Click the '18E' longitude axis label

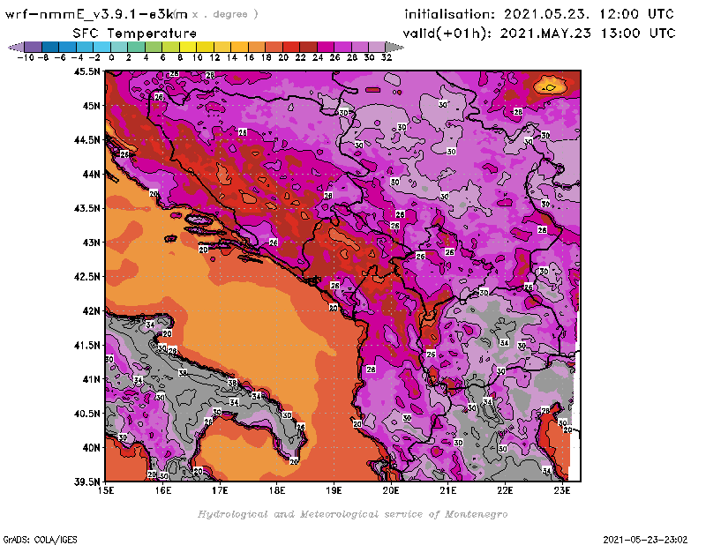click(x=277, y=490)
